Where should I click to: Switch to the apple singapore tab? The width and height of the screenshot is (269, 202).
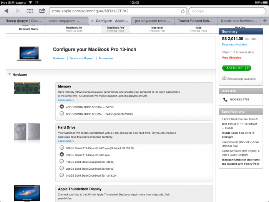(67, 21)
